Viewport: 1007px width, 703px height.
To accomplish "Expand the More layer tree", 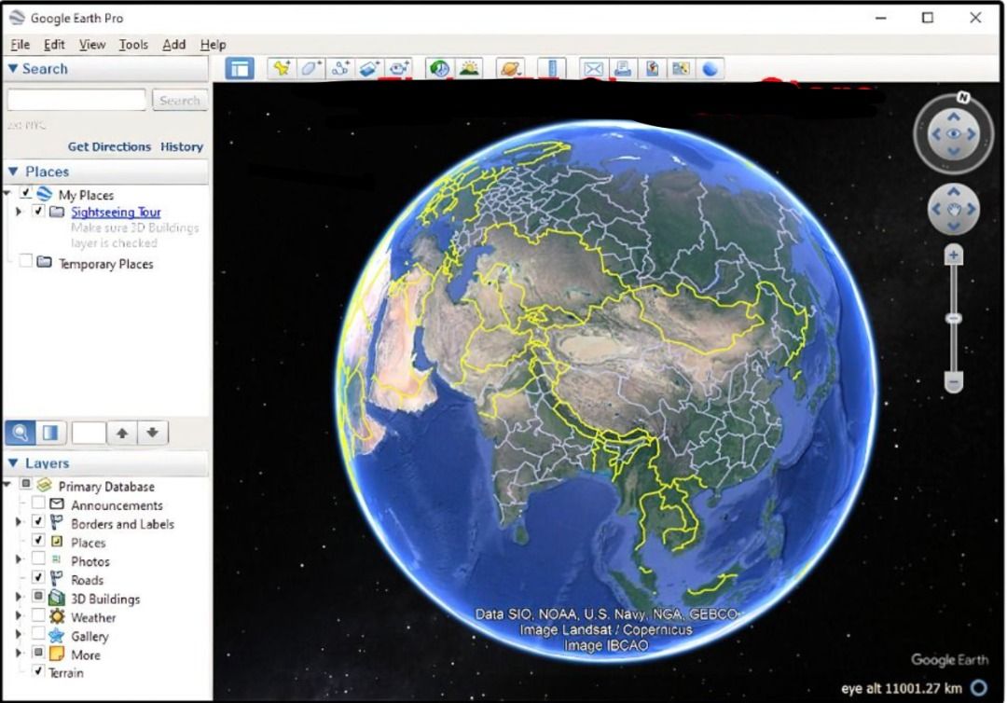I will [x=18, y=653].
